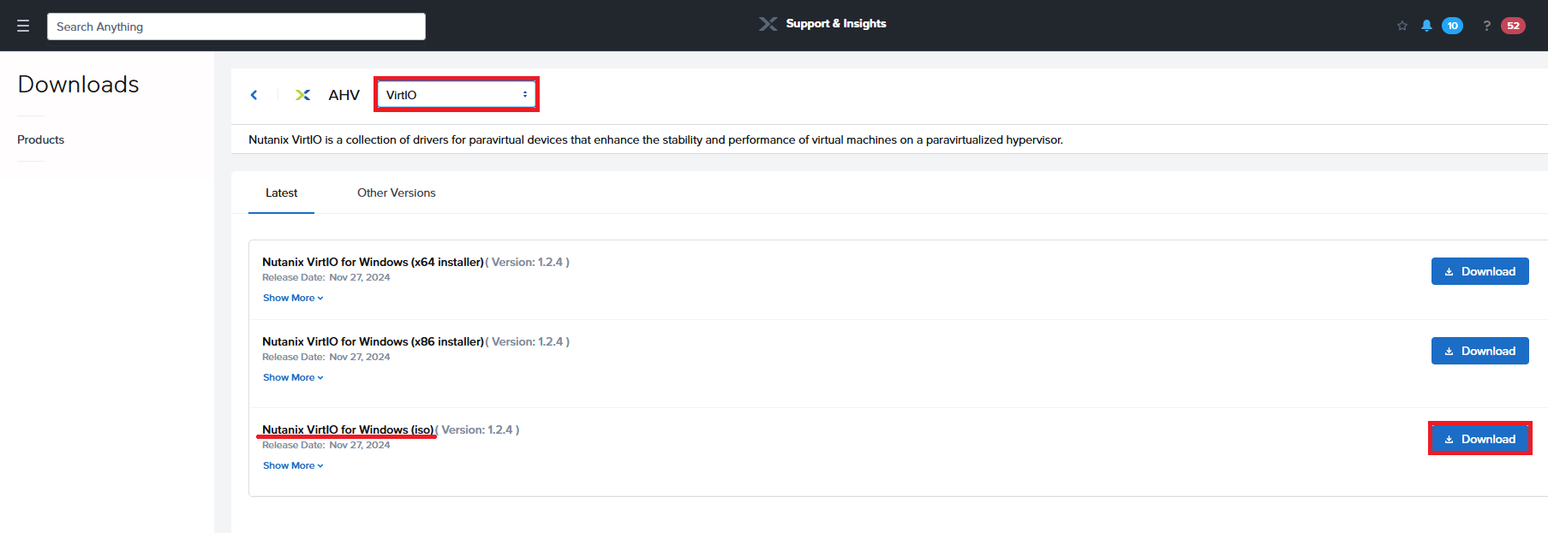1548x533 pixels.
Task: Click the Search Anything input field
Action: (236, 27)
